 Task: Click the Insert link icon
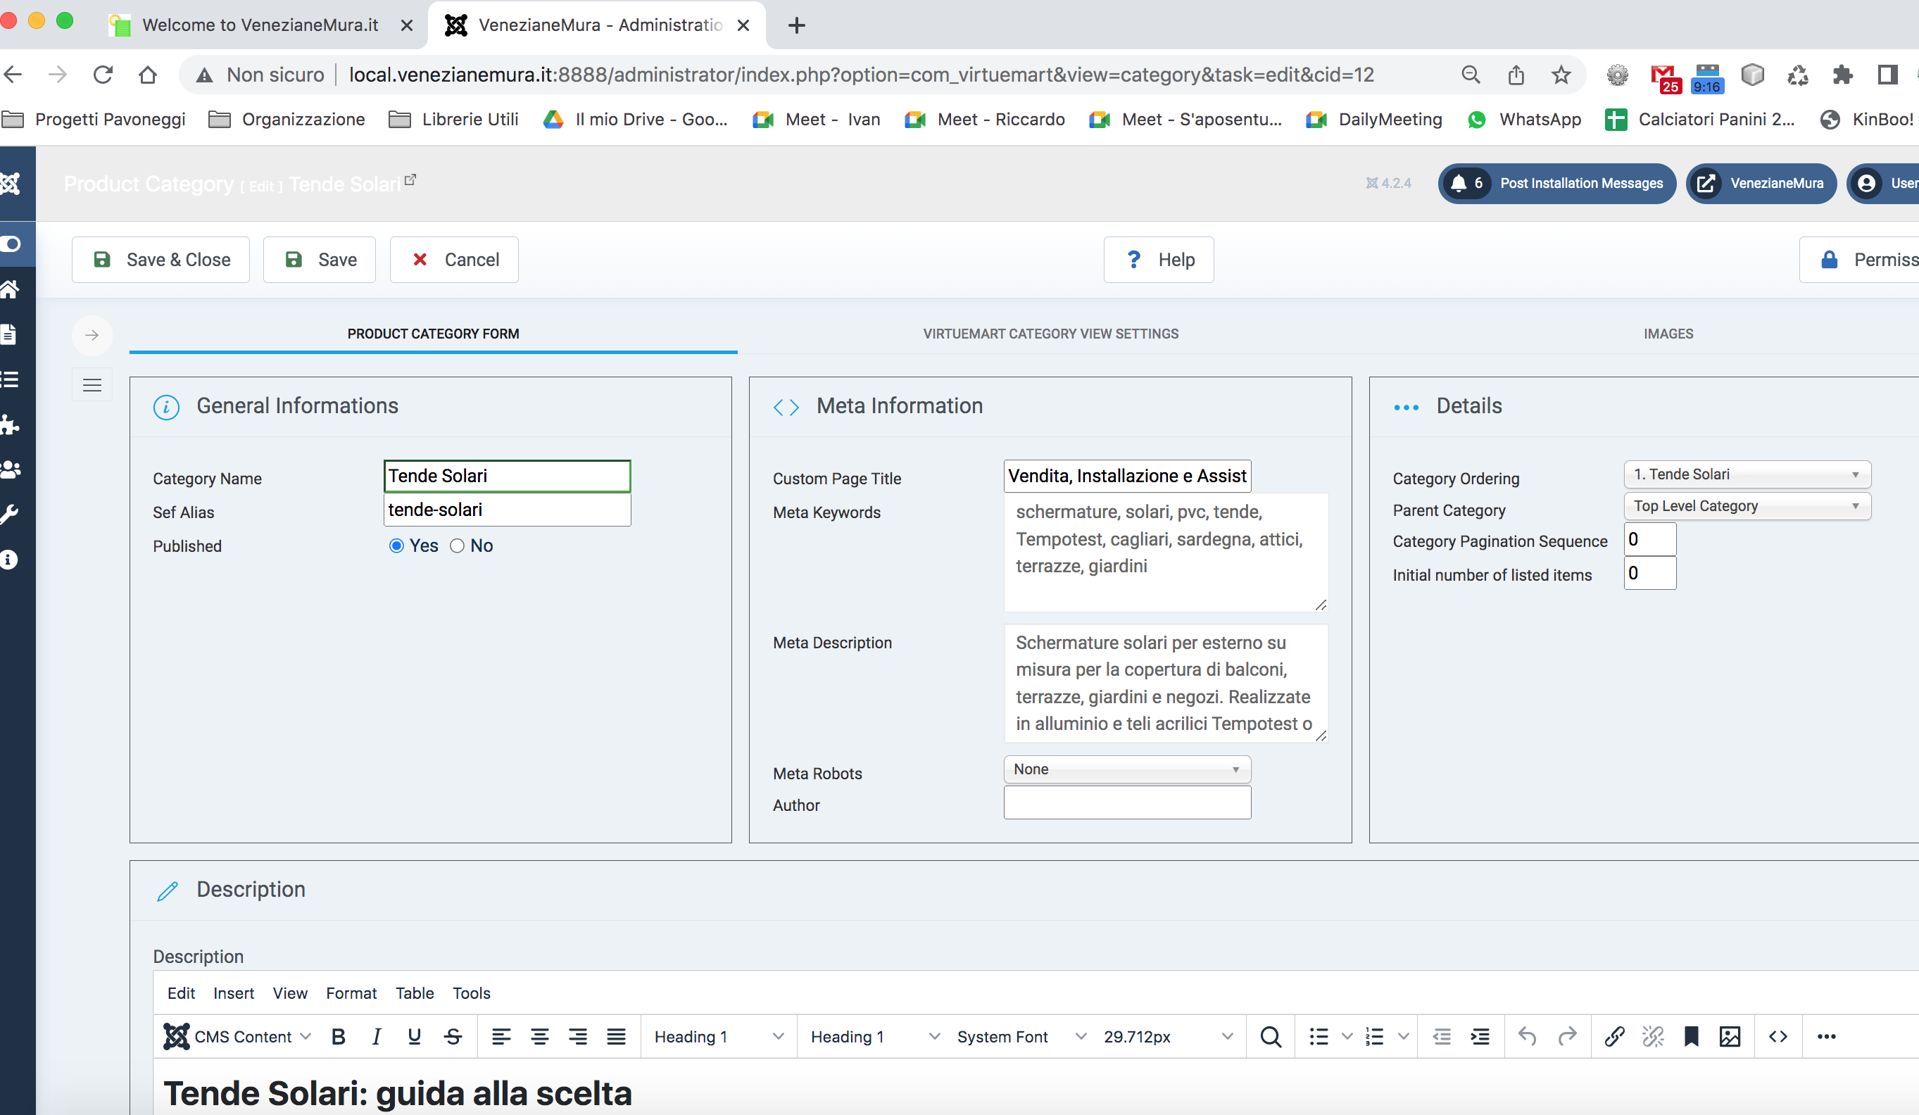(1613, 1037)
